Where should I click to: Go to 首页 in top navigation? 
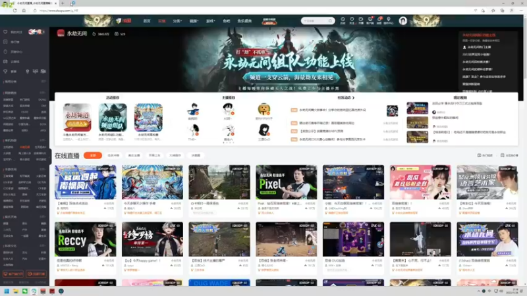click(x=147, y=21)
